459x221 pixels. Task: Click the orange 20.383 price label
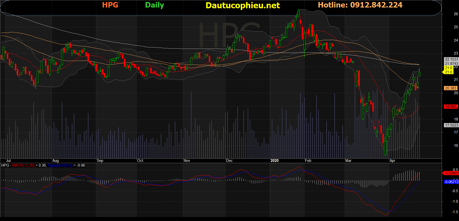point(450,88)
